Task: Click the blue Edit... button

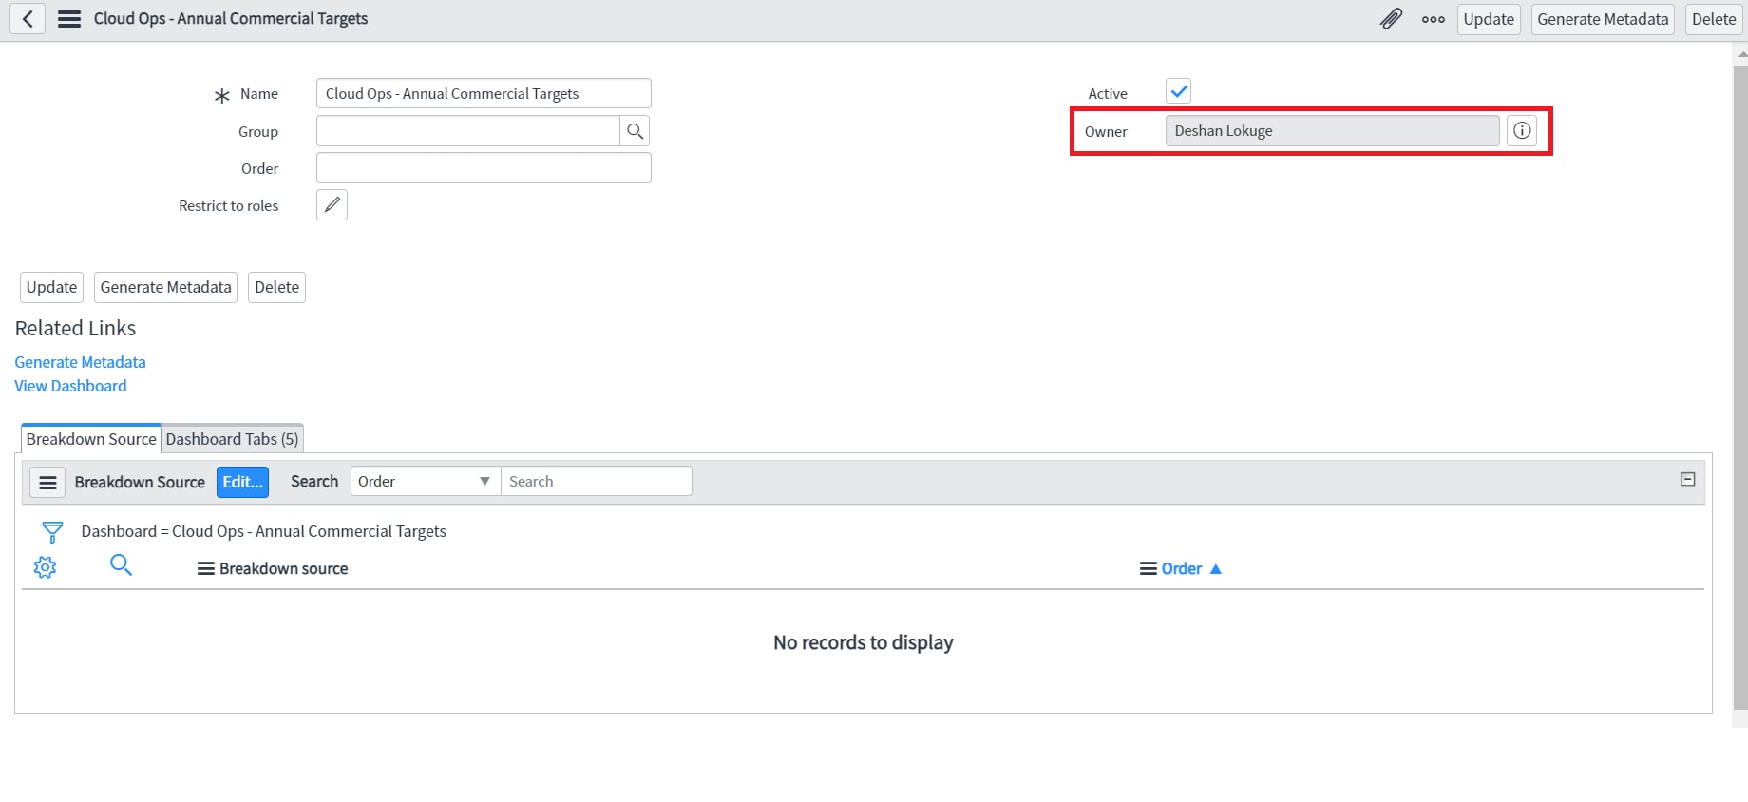Action: [x=242, y=483]
